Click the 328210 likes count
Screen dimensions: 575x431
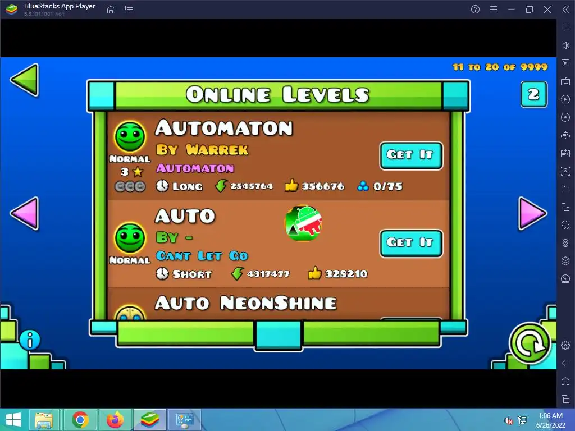(346, 274)
